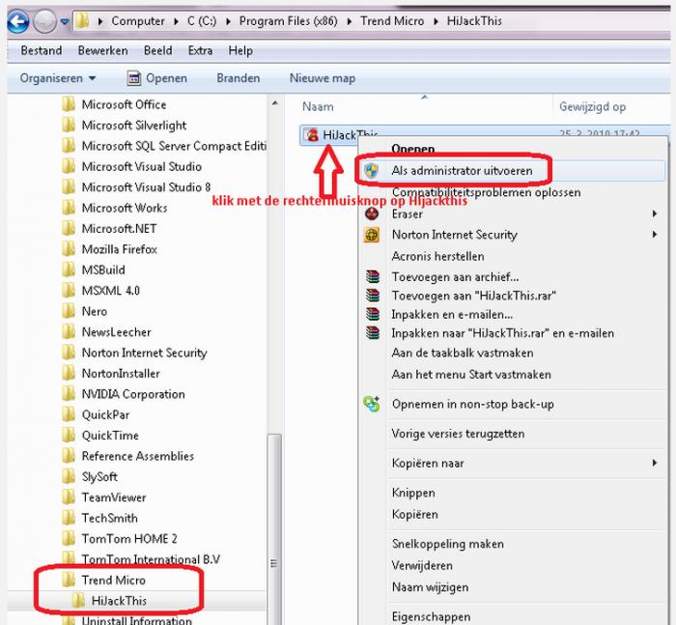This screenshot has height=625, width=676.
Task: Click the C (C:) breadcrumb segment
Action: point(202,21)
